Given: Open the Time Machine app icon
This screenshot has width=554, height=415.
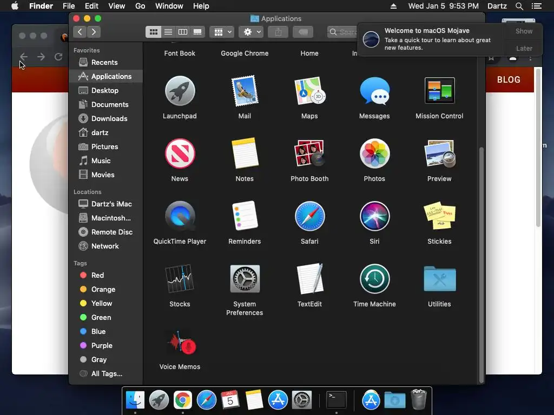Looking at the screenshot, I should click(374, 278).
